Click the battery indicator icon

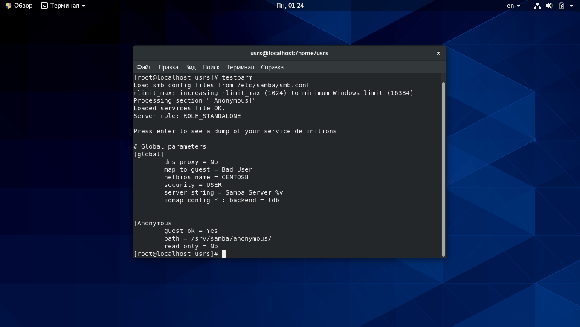tap(561, 6)
